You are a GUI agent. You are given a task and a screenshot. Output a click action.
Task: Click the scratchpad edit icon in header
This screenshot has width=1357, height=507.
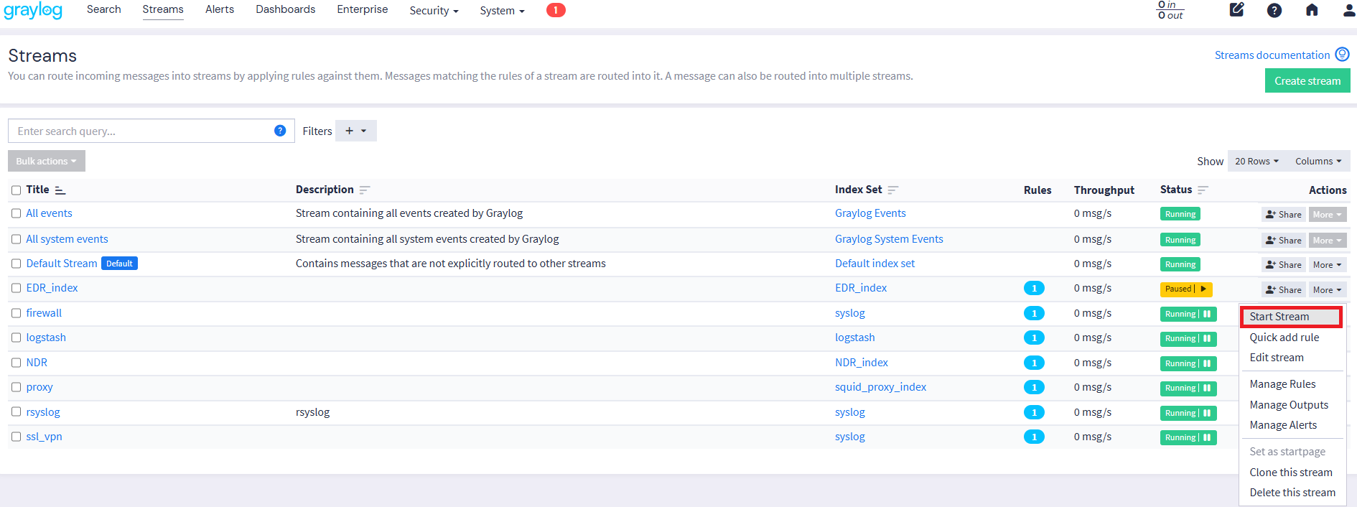click(1236, 10)
